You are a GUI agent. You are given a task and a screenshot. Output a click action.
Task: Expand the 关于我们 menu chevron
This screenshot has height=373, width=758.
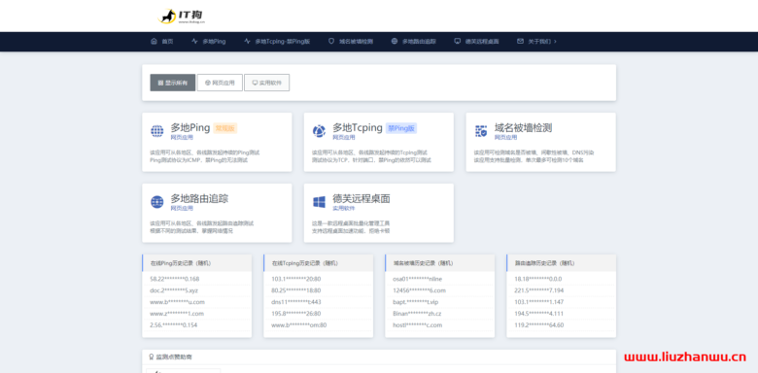(555, 42)
